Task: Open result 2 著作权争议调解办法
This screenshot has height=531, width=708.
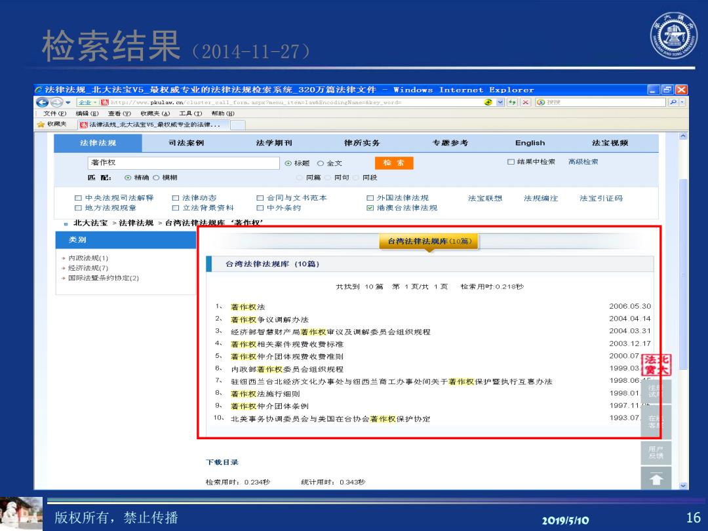Action: [x=269, y=320]
